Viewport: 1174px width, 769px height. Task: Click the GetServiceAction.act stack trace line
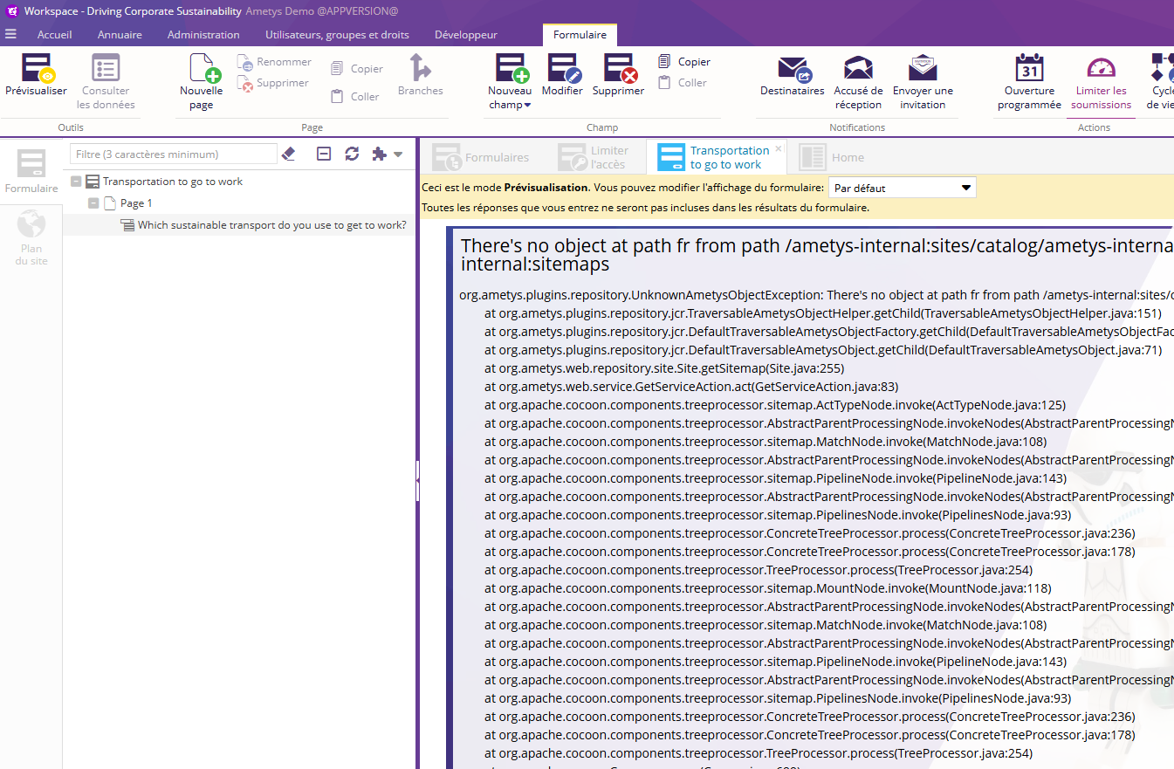pos(691,387)
